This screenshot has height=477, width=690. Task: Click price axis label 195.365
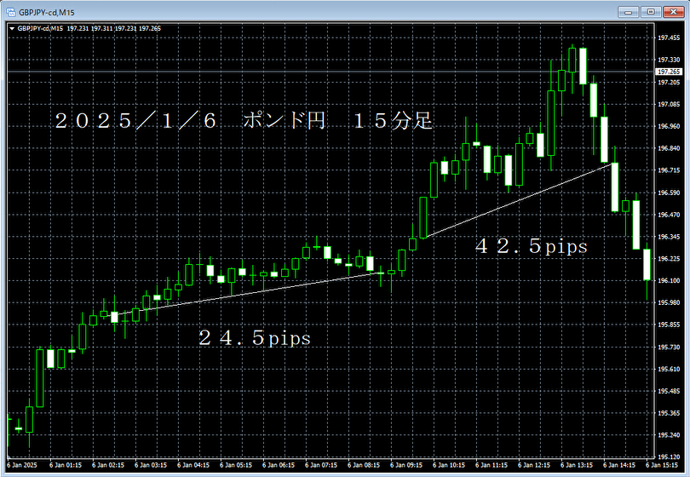coord(669,413)
